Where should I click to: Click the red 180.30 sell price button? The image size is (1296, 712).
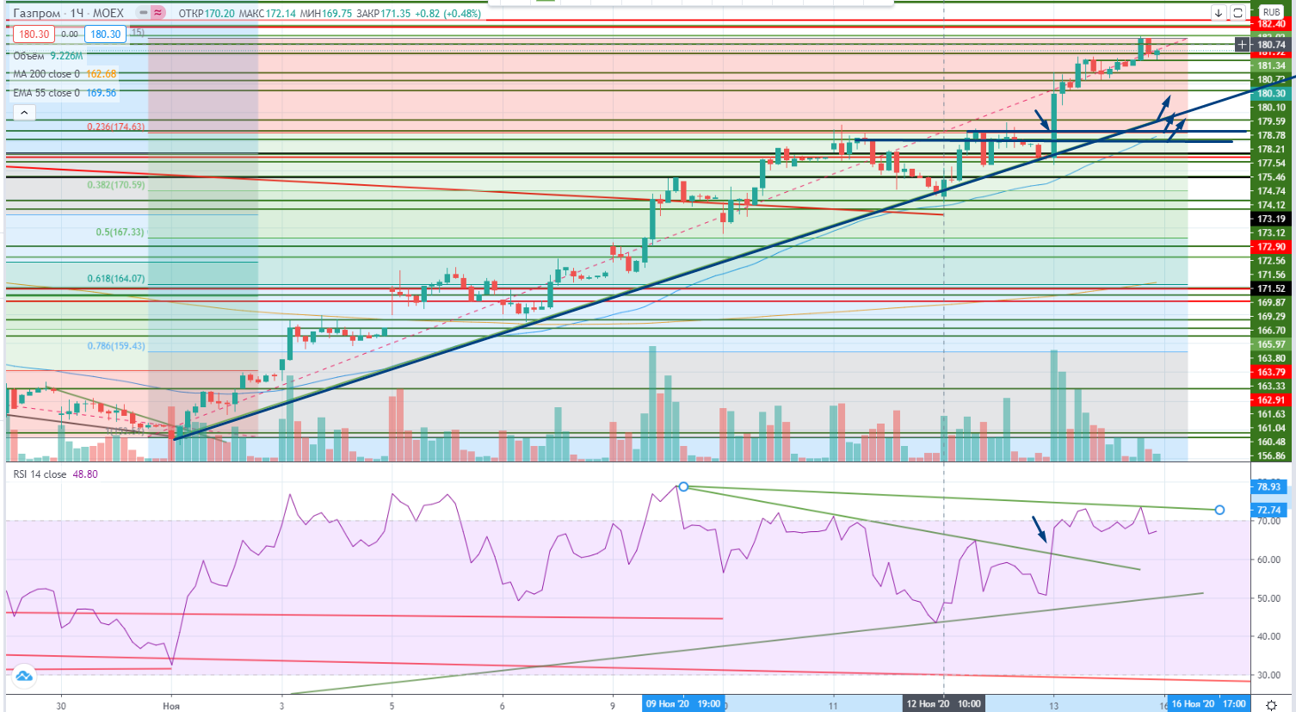pos(34,34)
